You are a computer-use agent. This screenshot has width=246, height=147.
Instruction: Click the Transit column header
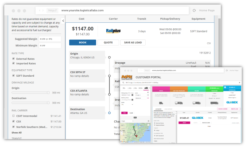click(x=141, y=19)
